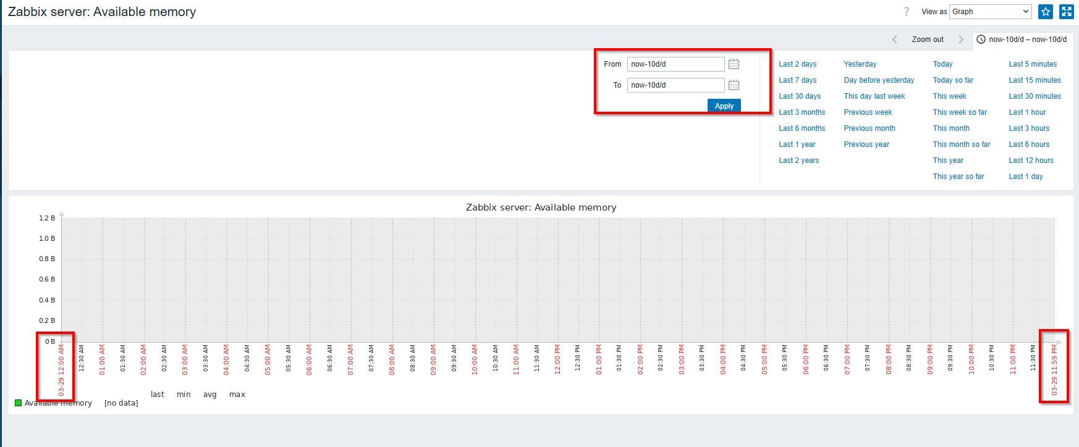Open the From date calendar picker
Image resolution: width=1079 pixels, height=447 pixels.
coord(734,64)
